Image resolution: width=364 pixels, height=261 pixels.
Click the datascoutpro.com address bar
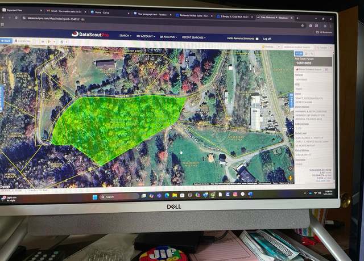163,22
